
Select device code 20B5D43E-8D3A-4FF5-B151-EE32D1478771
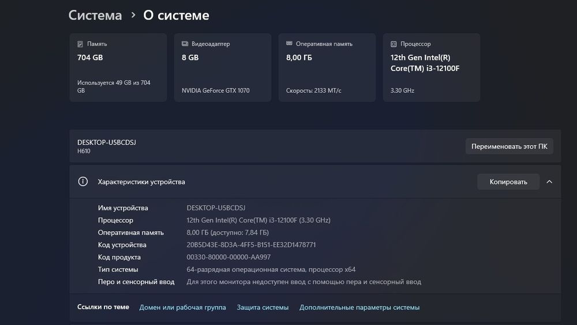click(251, 245)
